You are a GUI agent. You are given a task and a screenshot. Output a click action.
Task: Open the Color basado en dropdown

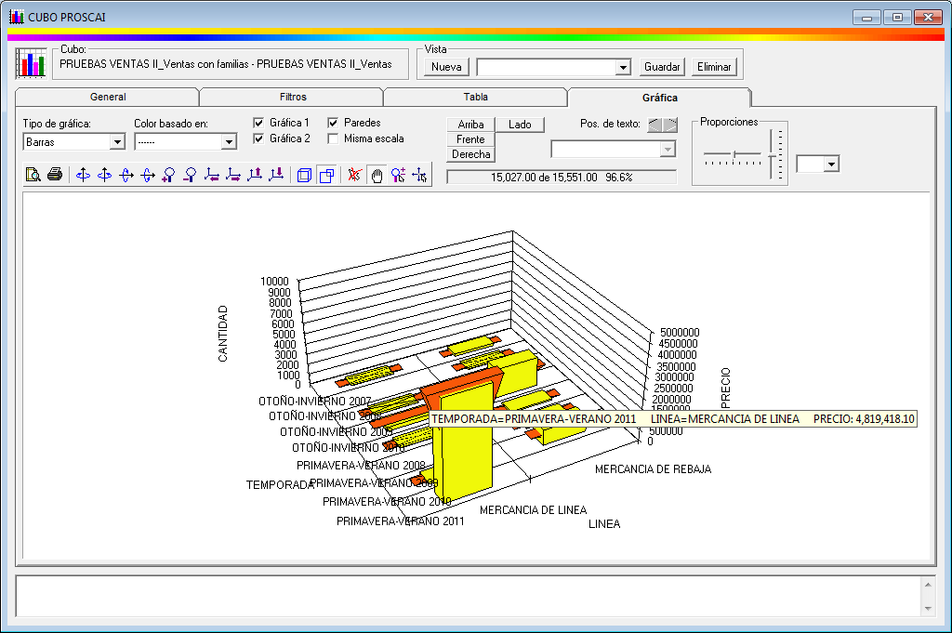pos(229,142)
